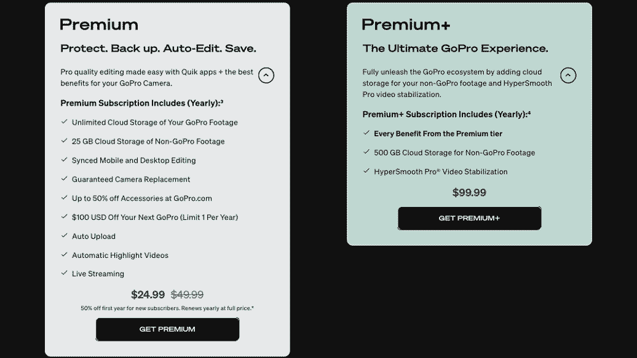Click the $24.99 discounted price

coord(148,295)
